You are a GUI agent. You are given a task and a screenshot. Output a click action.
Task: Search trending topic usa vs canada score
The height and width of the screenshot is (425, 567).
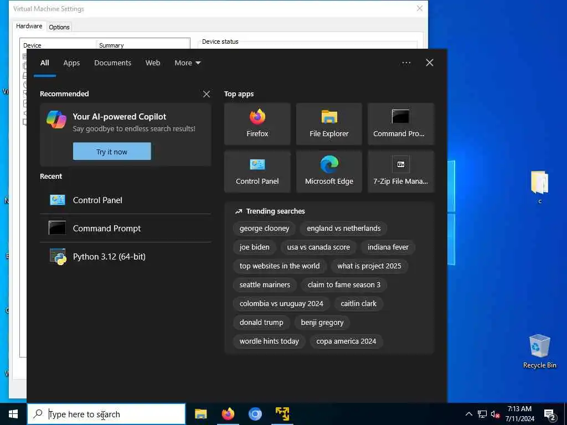pyautogui.click(x=318, y=247)
